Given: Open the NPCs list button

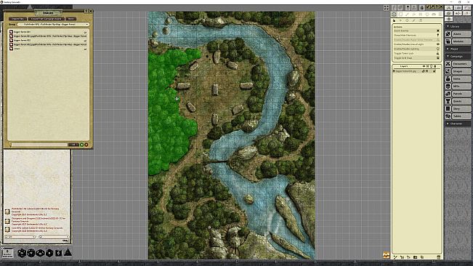Looking at the screenshot, I should coord(461,86).
